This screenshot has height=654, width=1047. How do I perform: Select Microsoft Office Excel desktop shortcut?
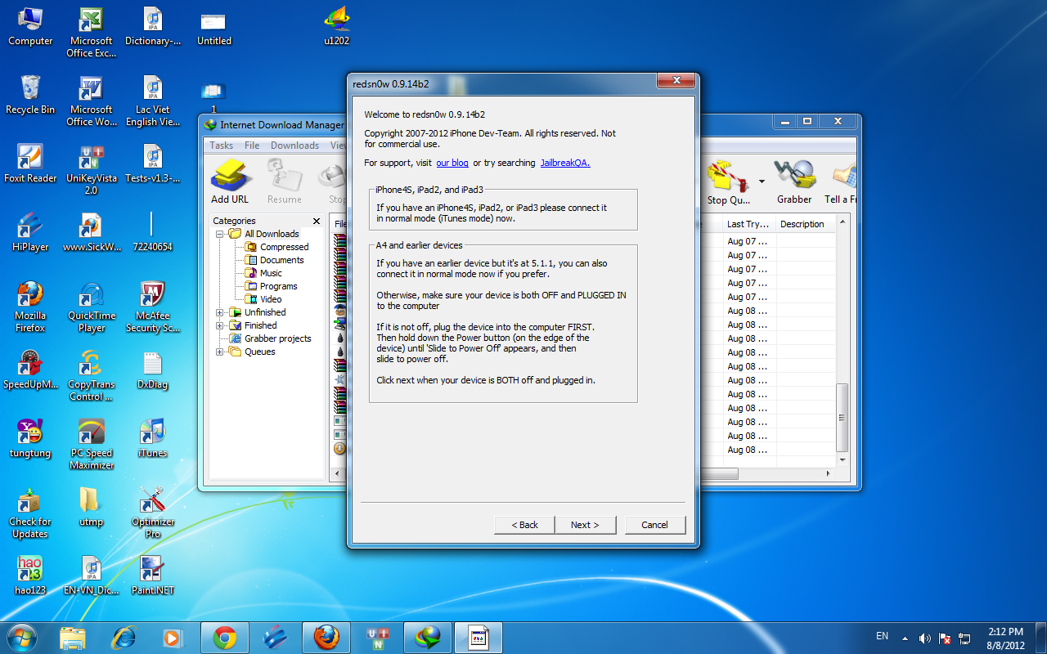click(91, 34)
